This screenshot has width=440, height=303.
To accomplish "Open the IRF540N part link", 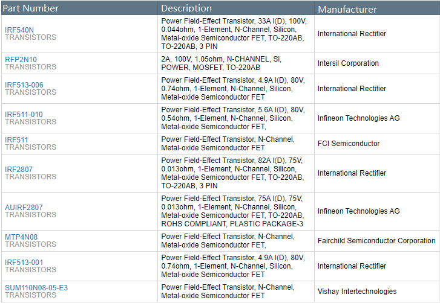I will pos(19,30).
